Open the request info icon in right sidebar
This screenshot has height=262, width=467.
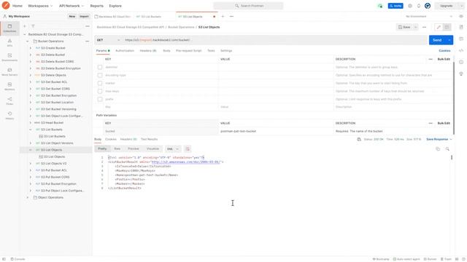tap(461, 62)
